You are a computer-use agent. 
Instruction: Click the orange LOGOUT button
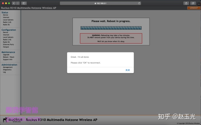194,8
